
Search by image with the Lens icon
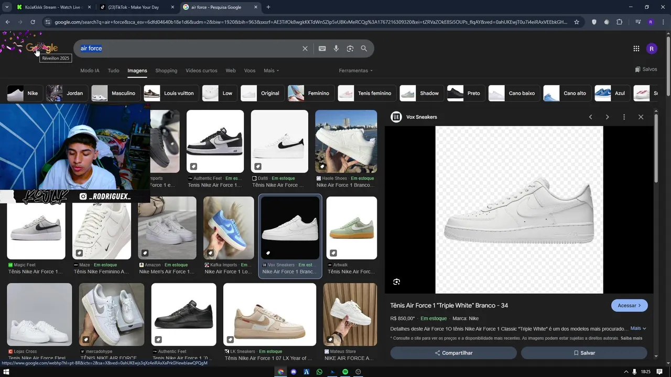pyautogui.click(x=350, y=49)
